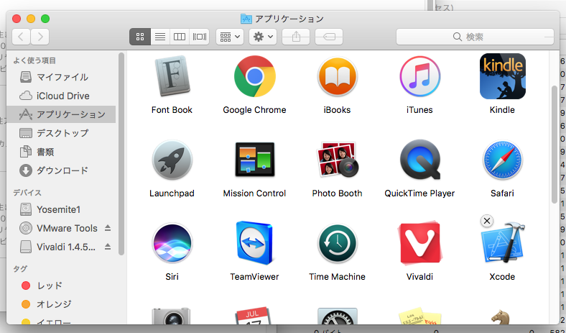This screenshot has height=333, width=566.
Task: Select the Yosemite1 disk in sidebar
Action: (61, 209)
